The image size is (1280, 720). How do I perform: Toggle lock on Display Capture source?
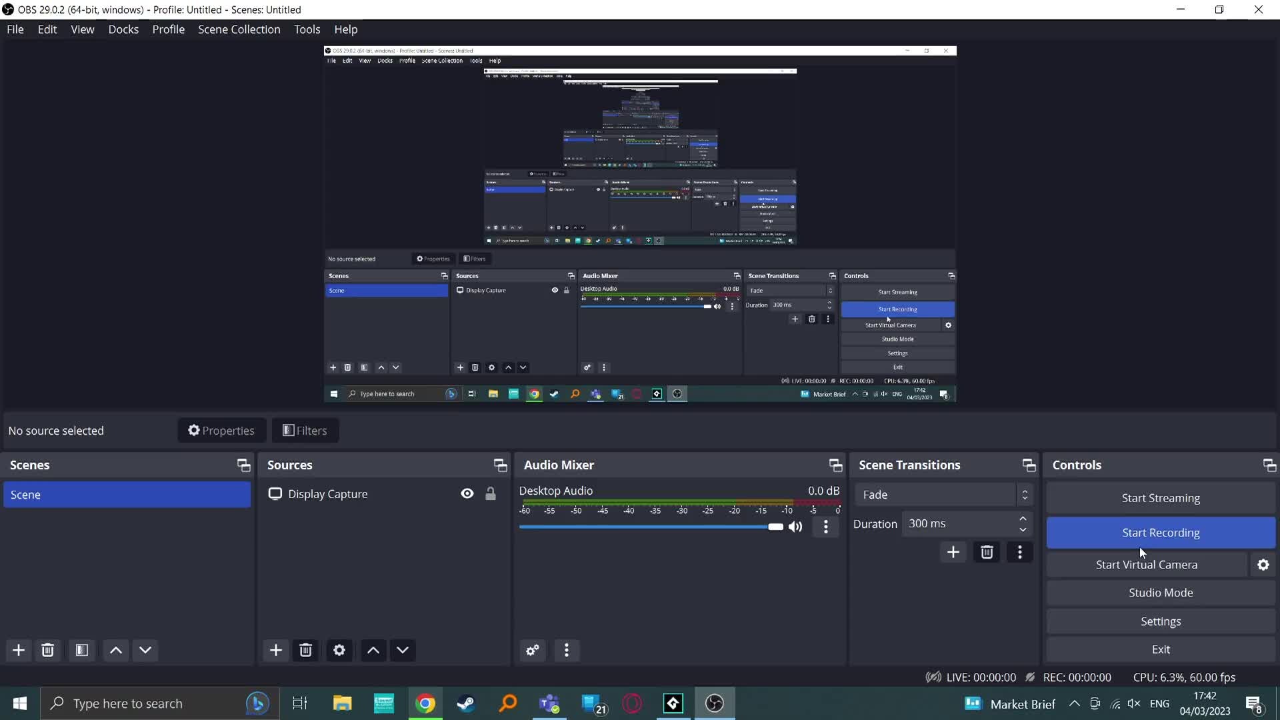click(x=491, y=493)
